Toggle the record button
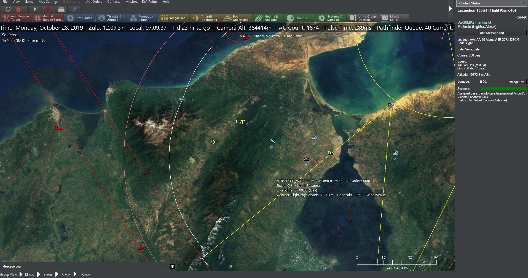 [x=48, y=9]
